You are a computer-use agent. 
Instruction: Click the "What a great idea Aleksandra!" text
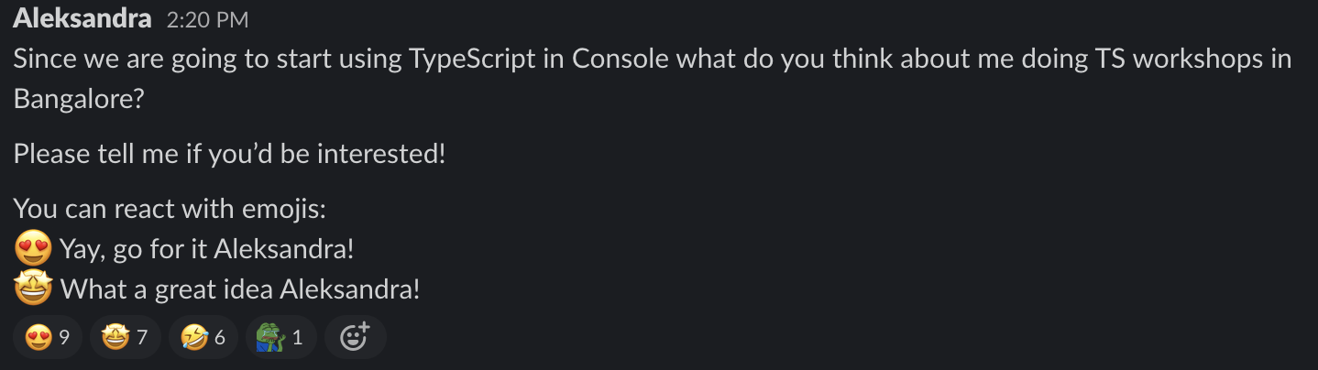(240, 289)
